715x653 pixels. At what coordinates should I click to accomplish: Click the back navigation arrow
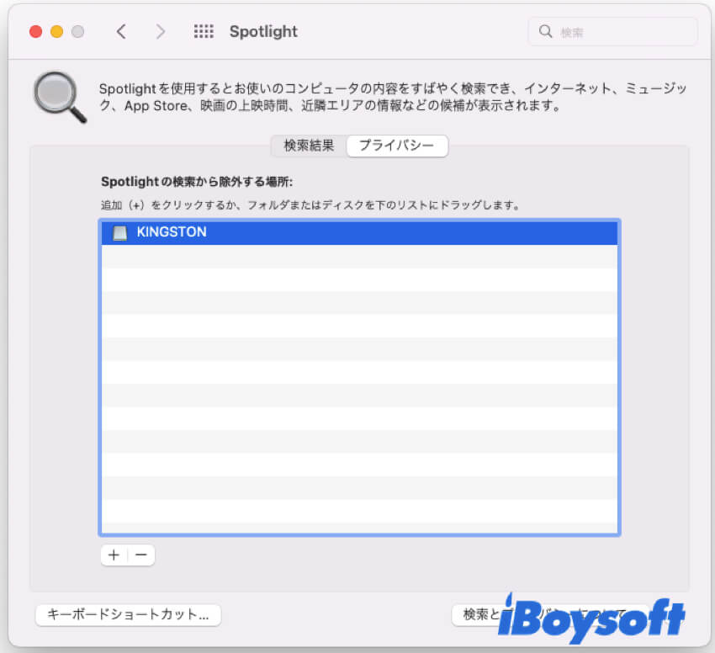tap(121, 31)
